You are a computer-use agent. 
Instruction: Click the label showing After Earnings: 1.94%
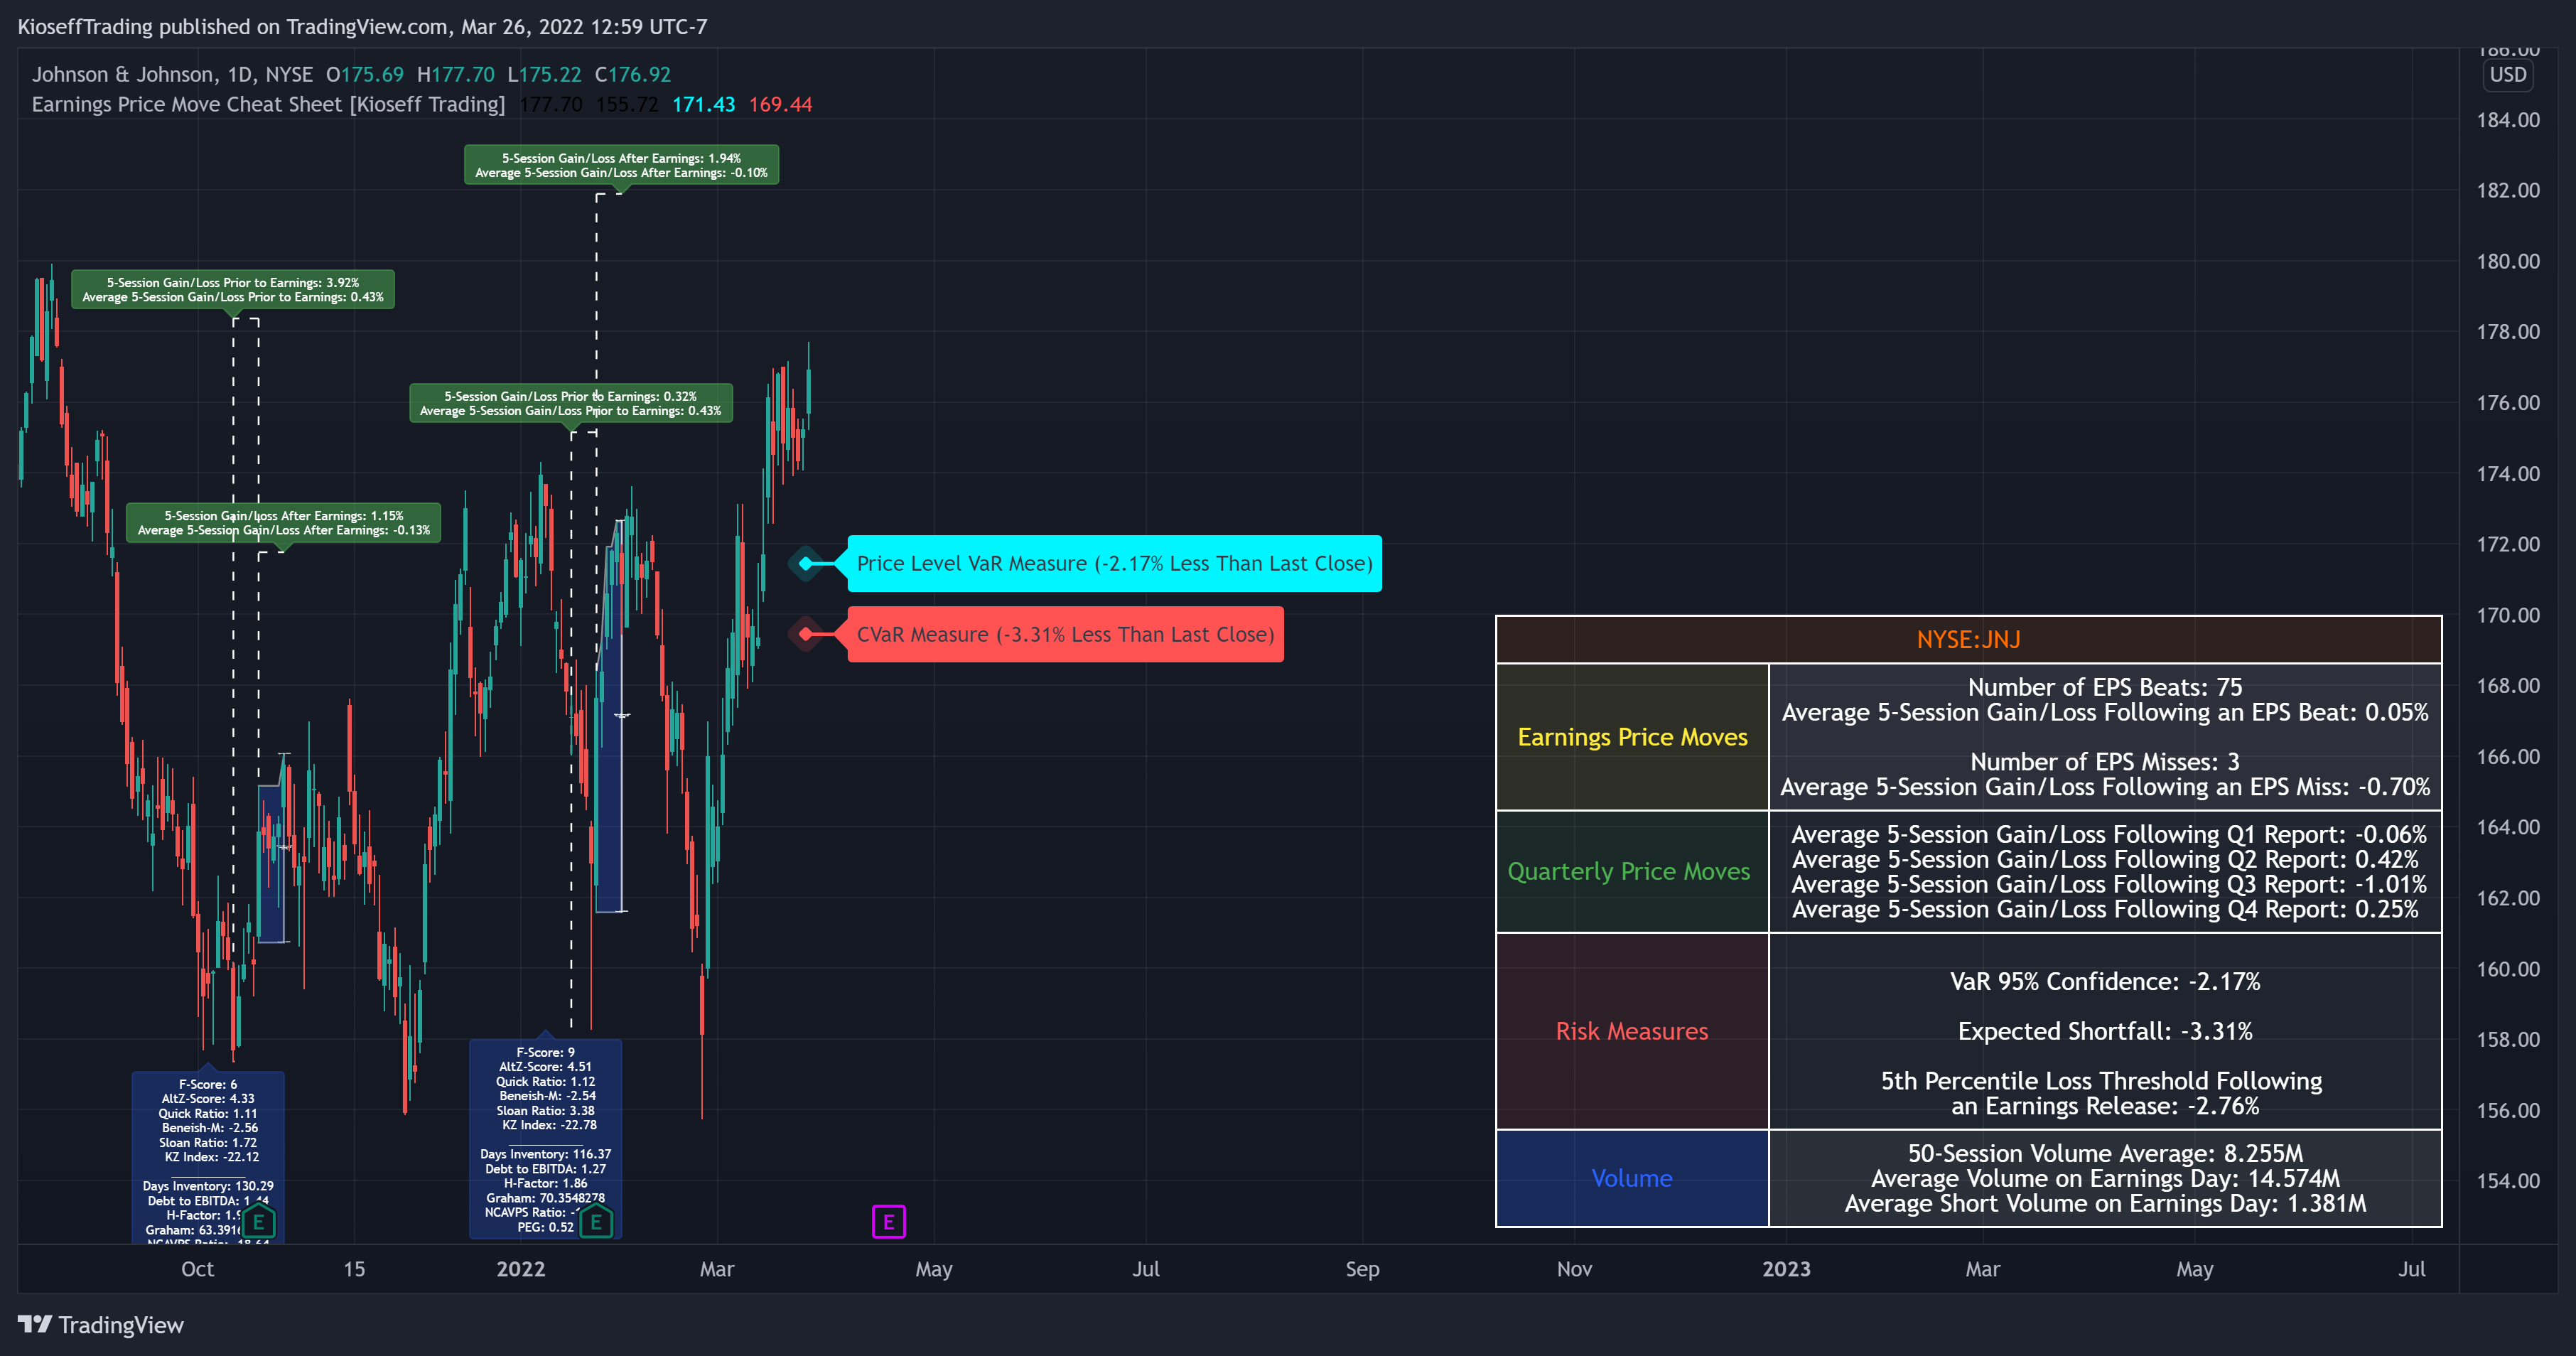[621, 165]
